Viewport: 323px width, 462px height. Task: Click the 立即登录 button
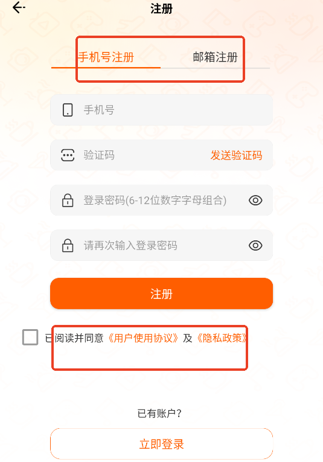tap(161, 444)
